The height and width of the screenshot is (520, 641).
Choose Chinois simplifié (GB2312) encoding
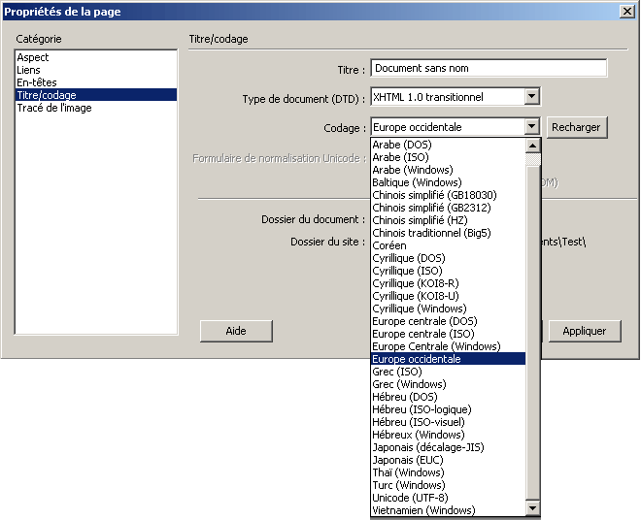[448, 208]
